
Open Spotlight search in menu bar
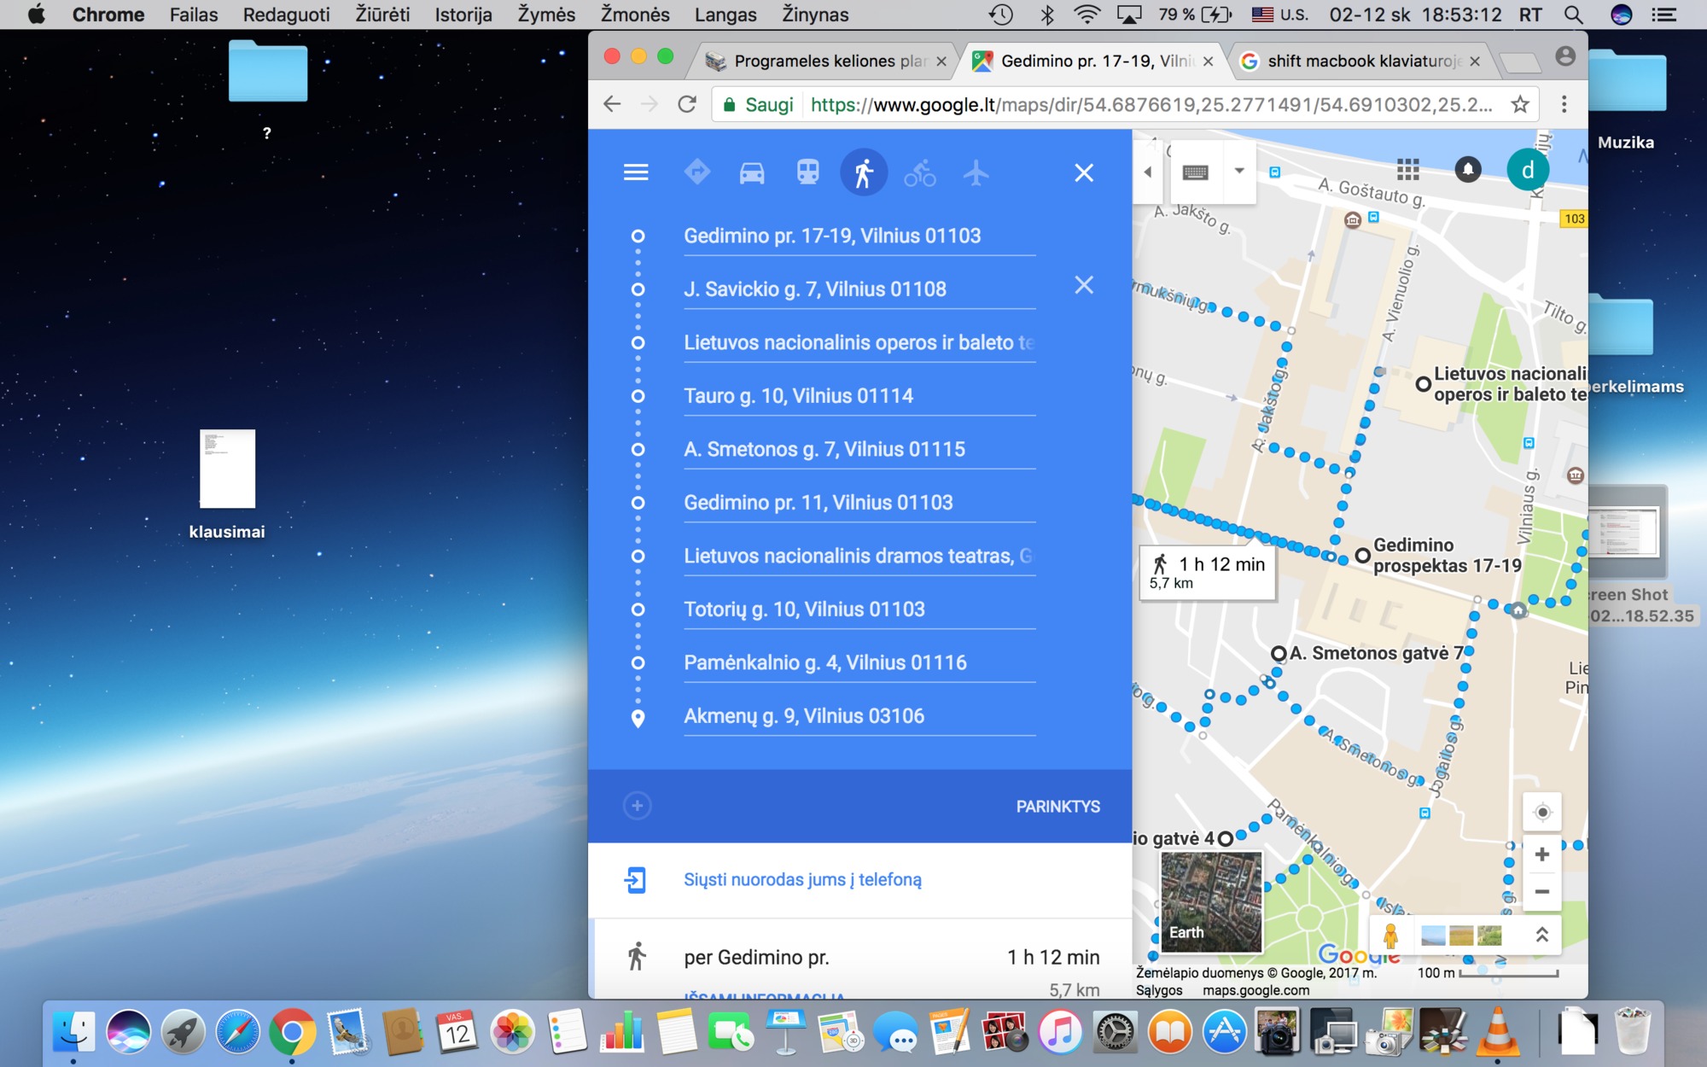coord(1574,15)
